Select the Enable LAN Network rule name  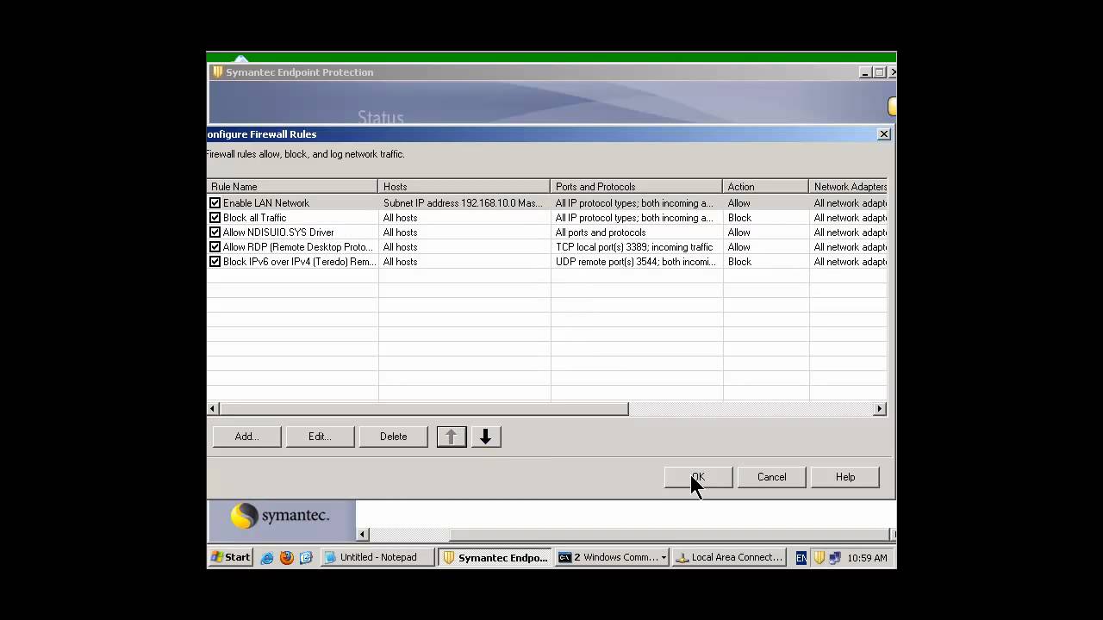(266, 203)
